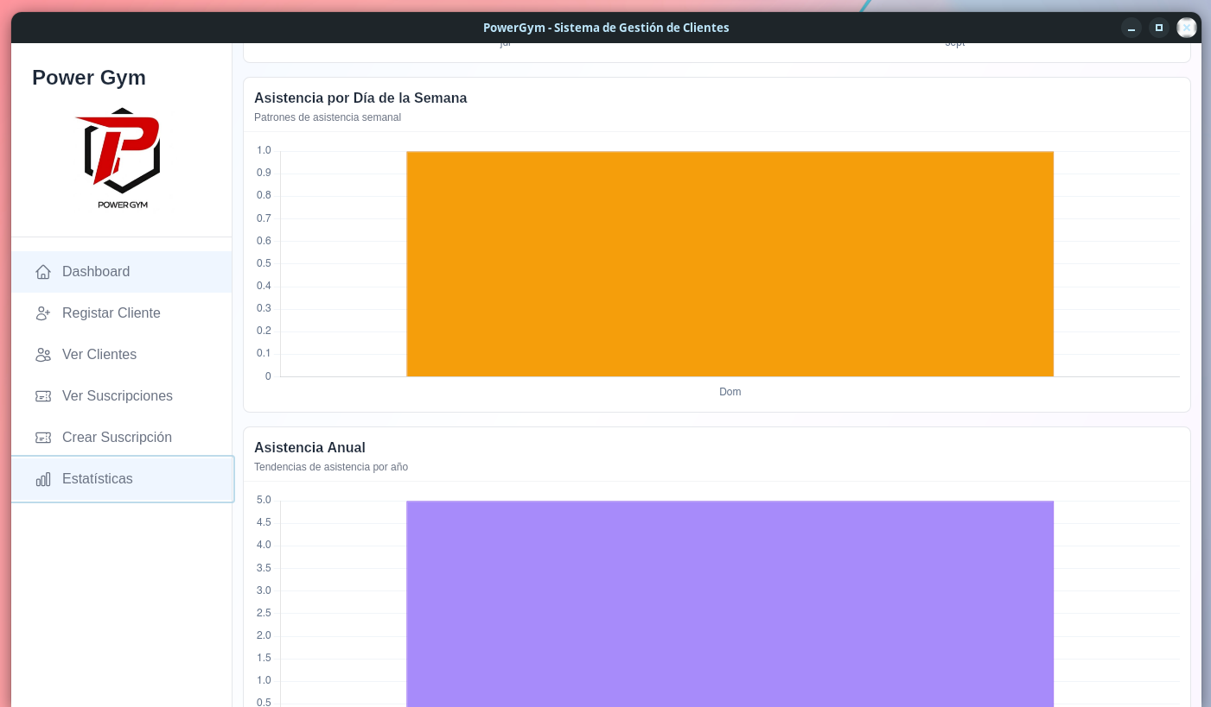Click the bar chart icon for Estatísticas
This screenshot has height=707, width=1211.
coord(43,479)
